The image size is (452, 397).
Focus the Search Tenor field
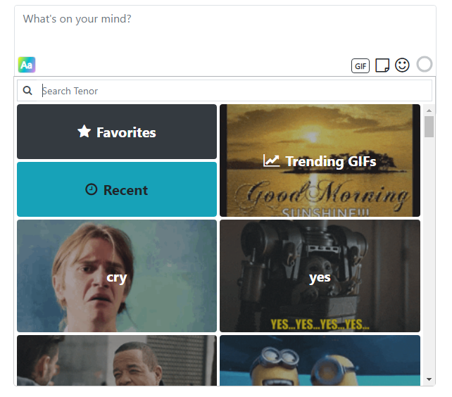[x=225, y=91]
